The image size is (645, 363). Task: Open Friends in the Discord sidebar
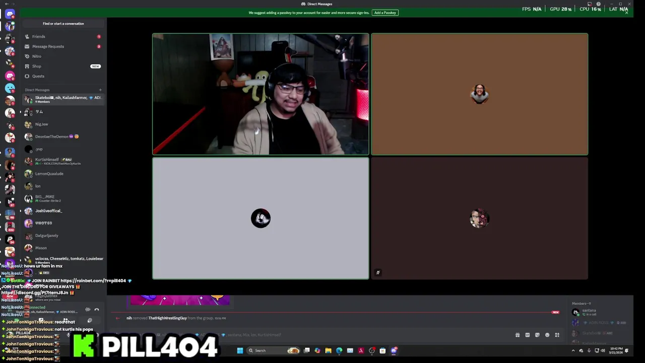click(63, 36)
